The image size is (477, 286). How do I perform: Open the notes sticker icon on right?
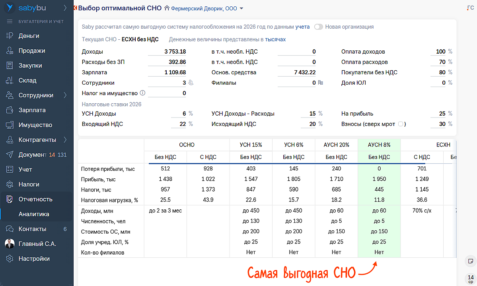pos(470,261)
